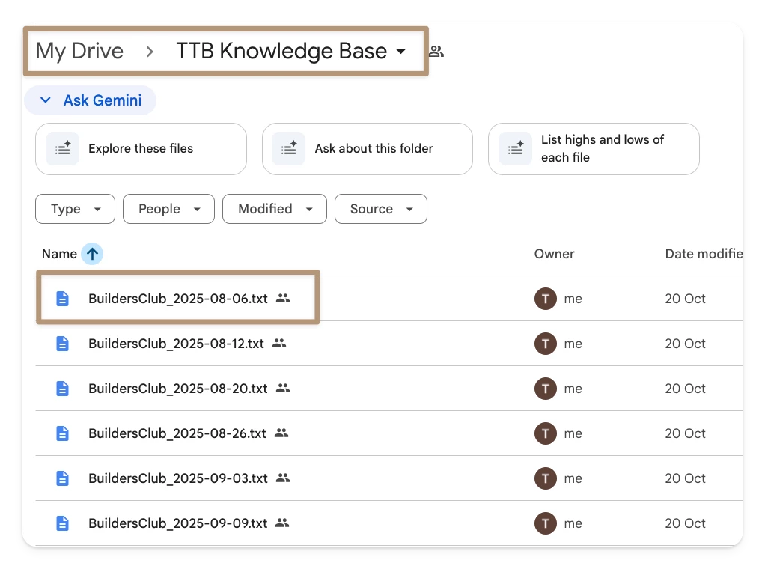Click file icon for BuildersClub_2025-09-03.txt
Viewport: 765px width, 569px height.
(x=62, y=478)
